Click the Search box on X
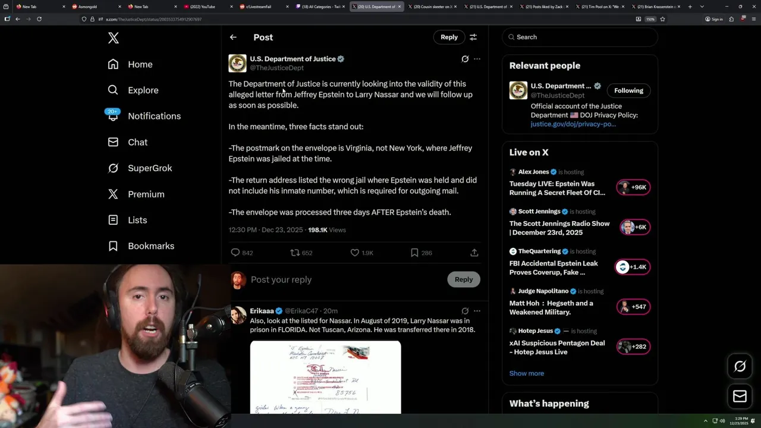The height and width of the screenshot is (428, 761). pos(580,37)
